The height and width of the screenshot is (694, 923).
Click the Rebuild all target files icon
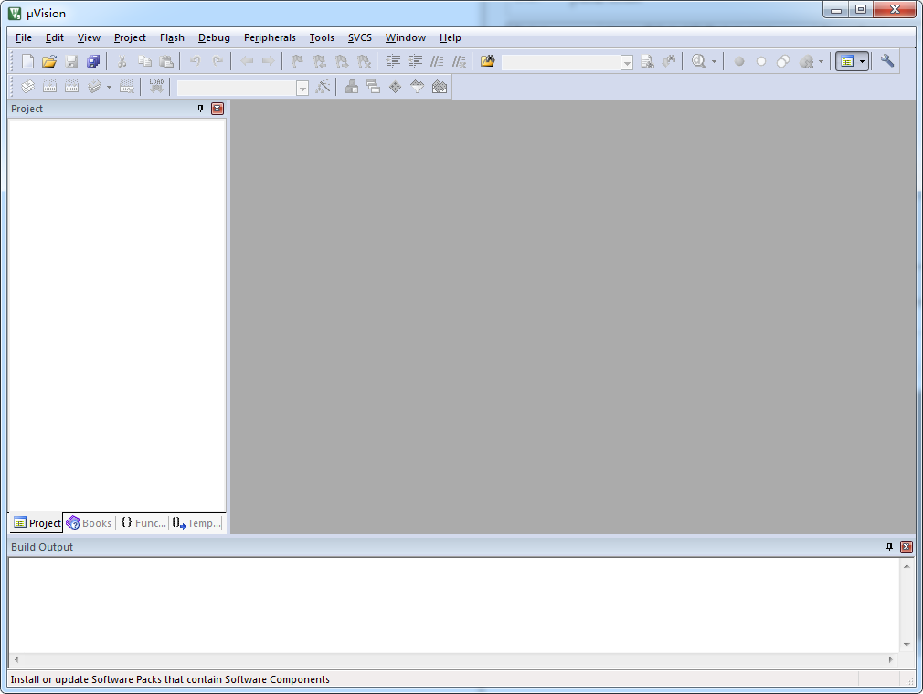click(71, 87)
